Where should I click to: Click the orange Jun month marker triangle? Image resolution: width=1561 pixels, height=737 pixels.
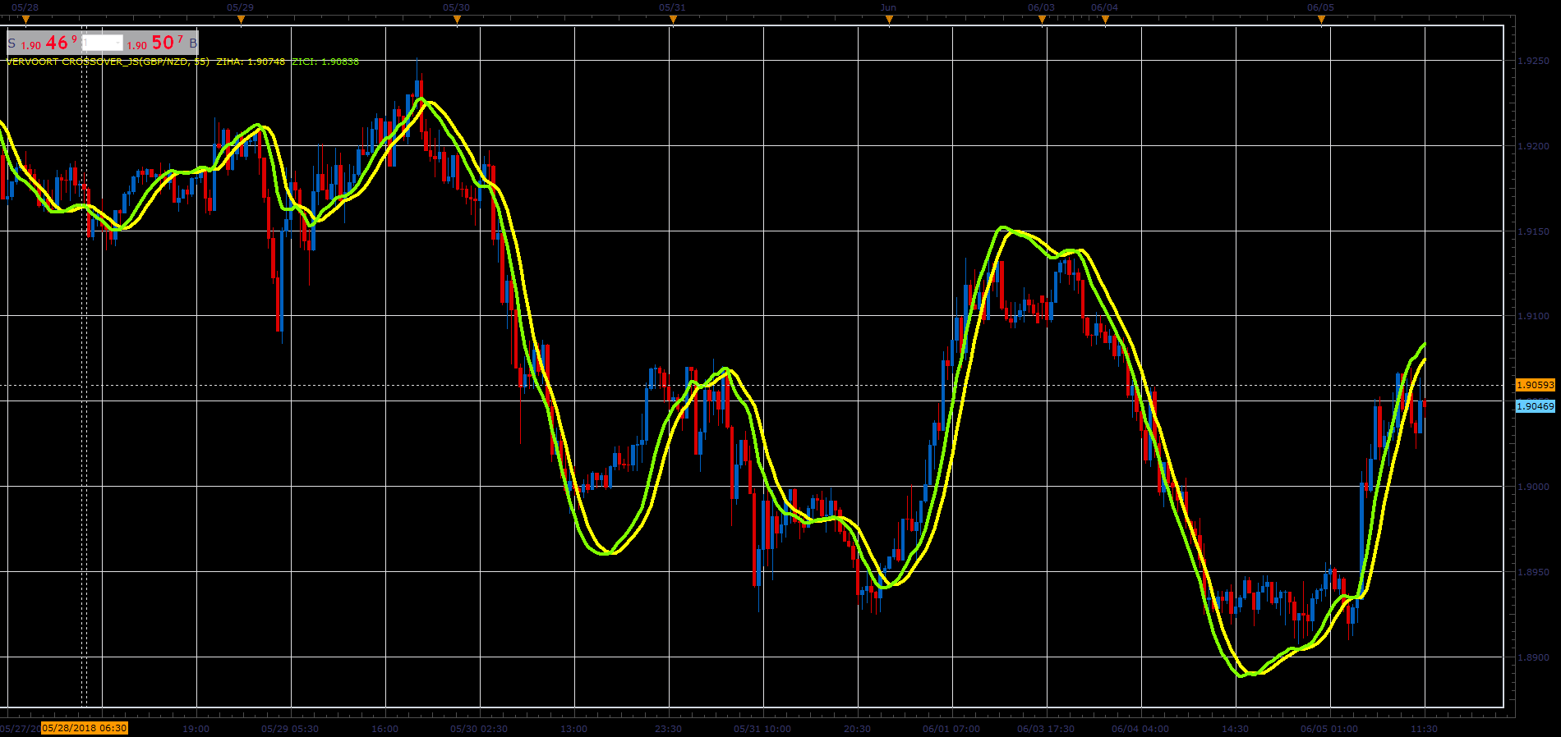pyautogui.click(x=889, y=21)
